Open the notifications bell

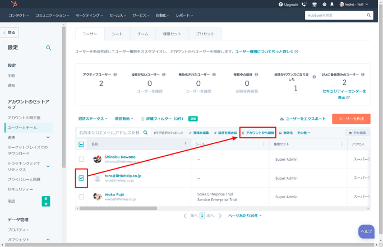coord(332,4)
